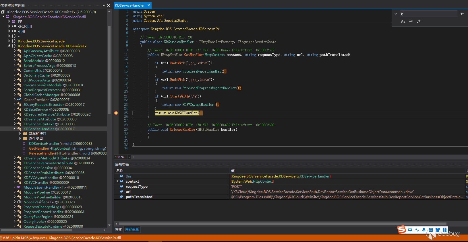
Task: Expand the 派生类型 folder
Action: point(20,138)
